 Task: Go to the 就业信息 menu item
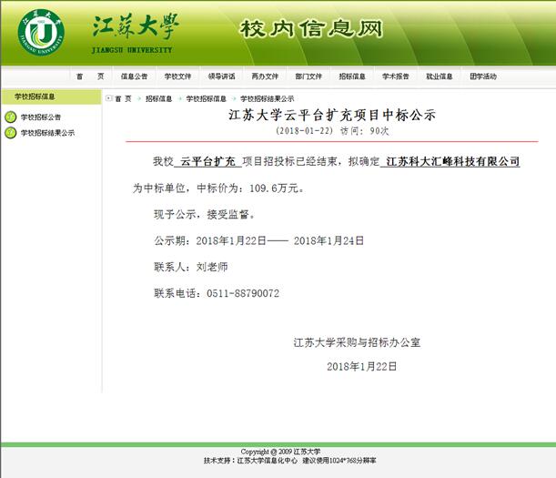tap(440, 76)
